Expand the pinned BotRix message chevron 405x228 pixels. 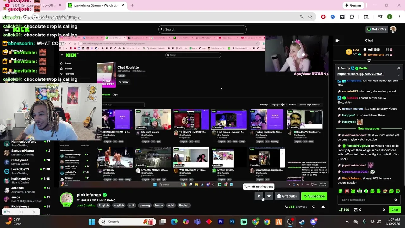click(399, 75)
